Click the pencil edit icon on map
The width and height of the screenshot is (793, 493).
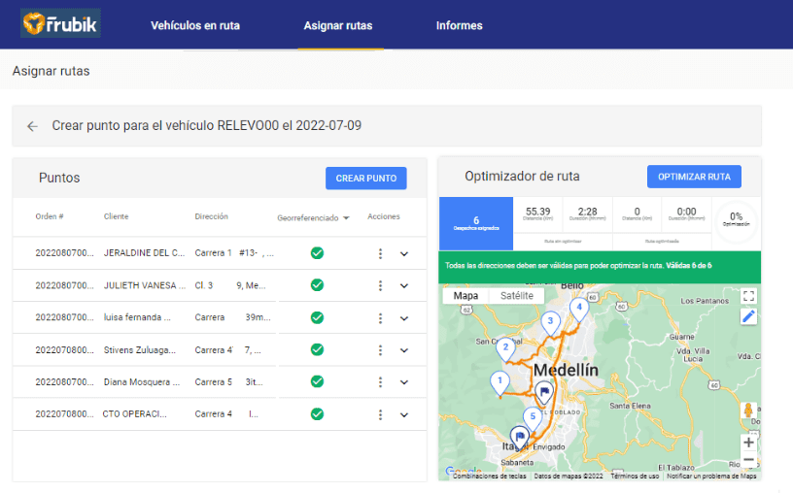[747, 316]
